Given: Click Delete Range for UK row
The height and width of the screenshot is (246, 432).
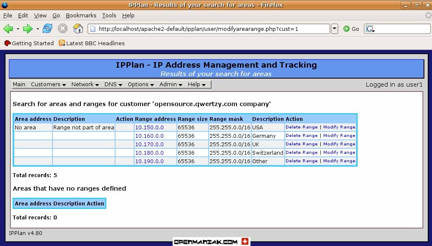Looking at the screenshot, I should (x=301, y=144).
